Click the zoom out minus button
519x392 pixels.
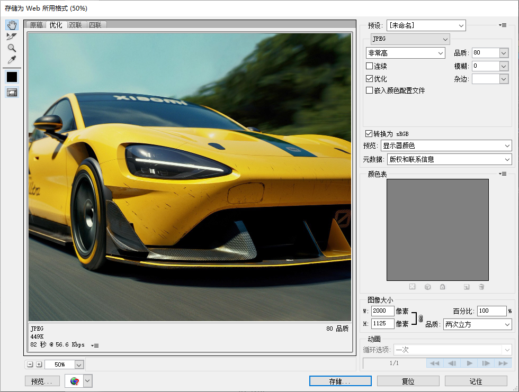coord(30,364)
